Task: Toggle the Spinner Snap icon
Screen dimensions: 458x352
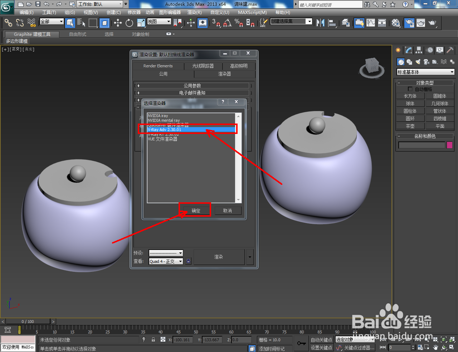Action: tap(250, 23)
